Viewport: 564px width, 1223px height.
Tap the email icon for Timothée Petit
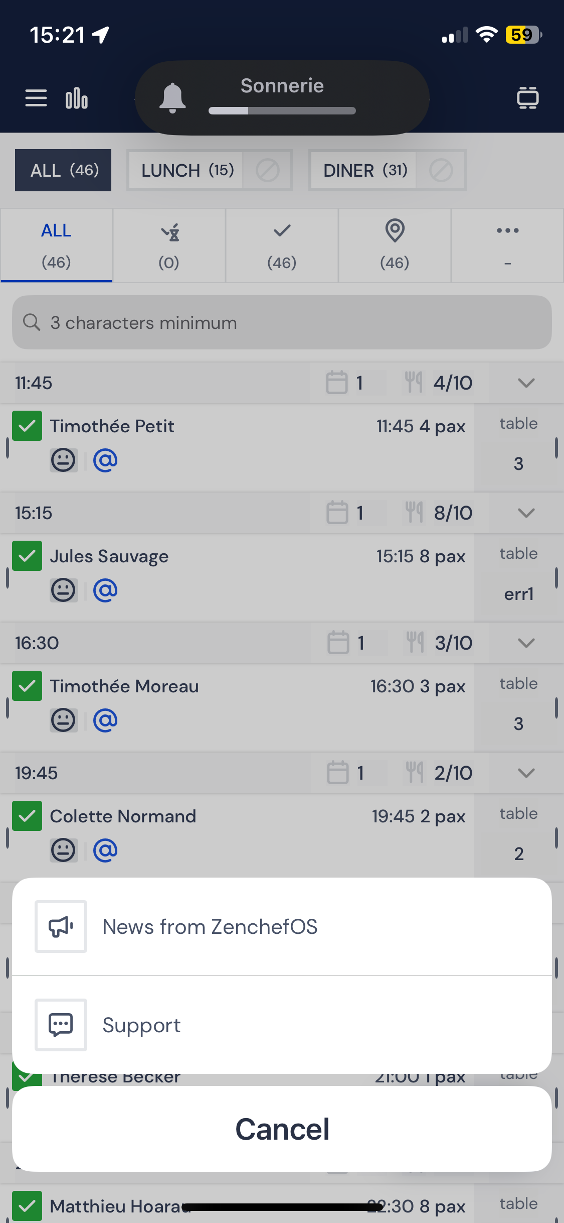pos(105,460)
